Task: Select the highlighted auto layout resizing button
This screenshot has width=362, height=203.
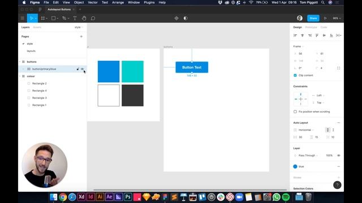Action: (327, 130)
